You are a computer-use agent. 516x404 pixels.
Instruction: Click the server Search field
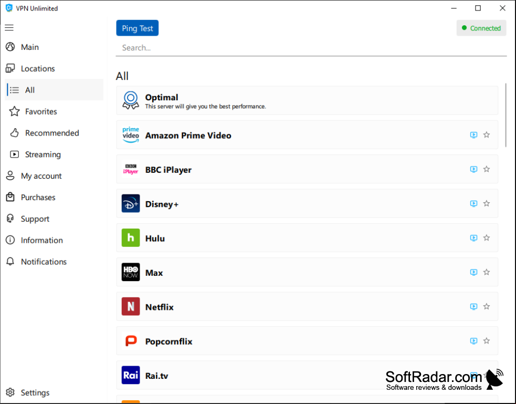(x=311, y=48)
